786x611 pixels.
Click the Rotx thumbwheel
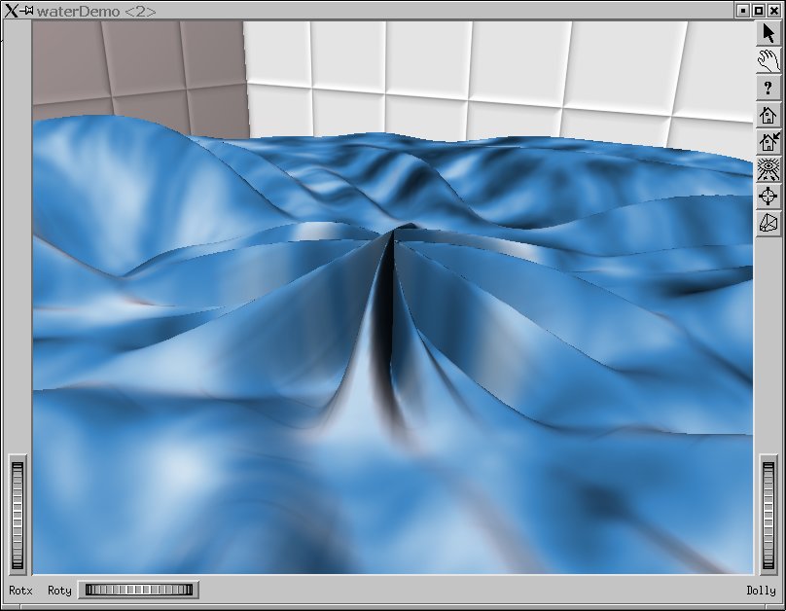18,516
